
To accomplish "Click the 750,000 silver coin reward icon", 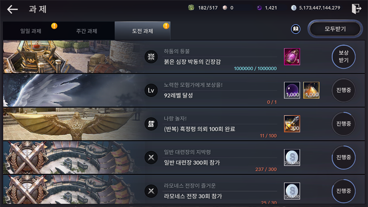I will [x=292, y=157].
